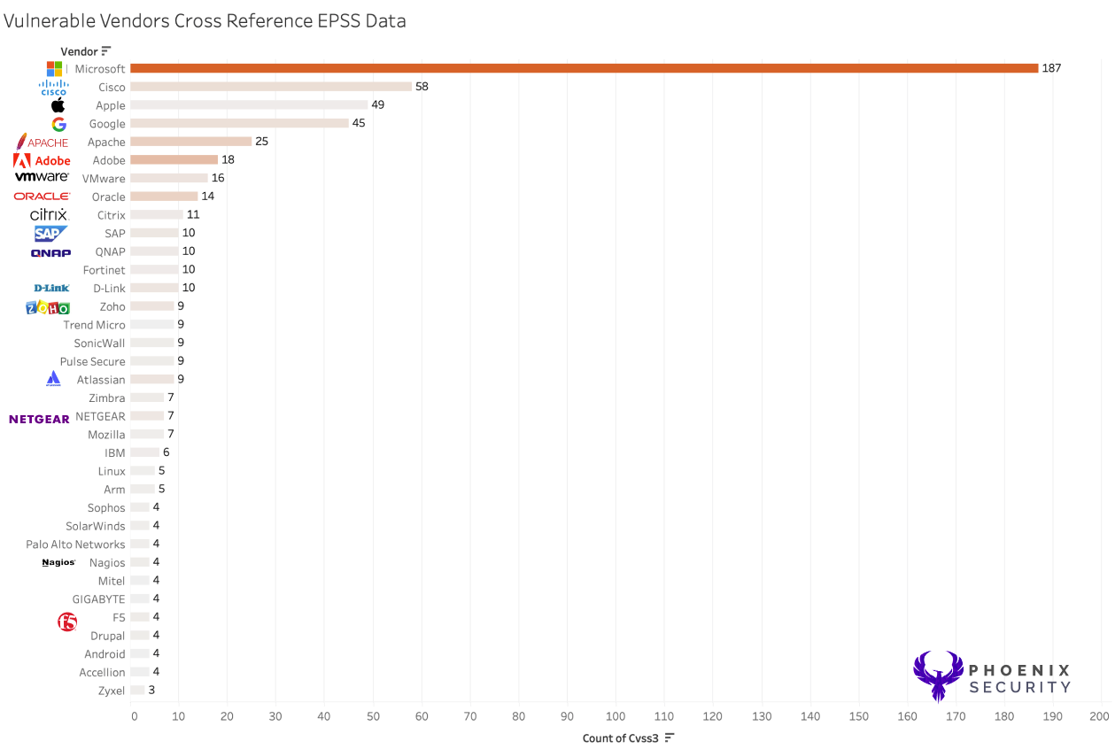
Task: Click the Zoho logo
Action: 48,307
